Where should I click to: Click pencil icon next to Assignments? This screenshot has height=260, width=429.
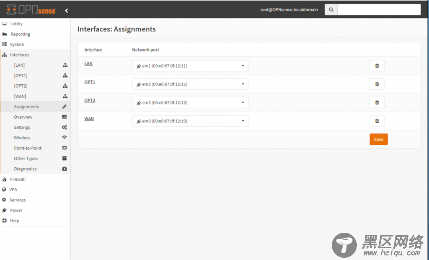64,107
